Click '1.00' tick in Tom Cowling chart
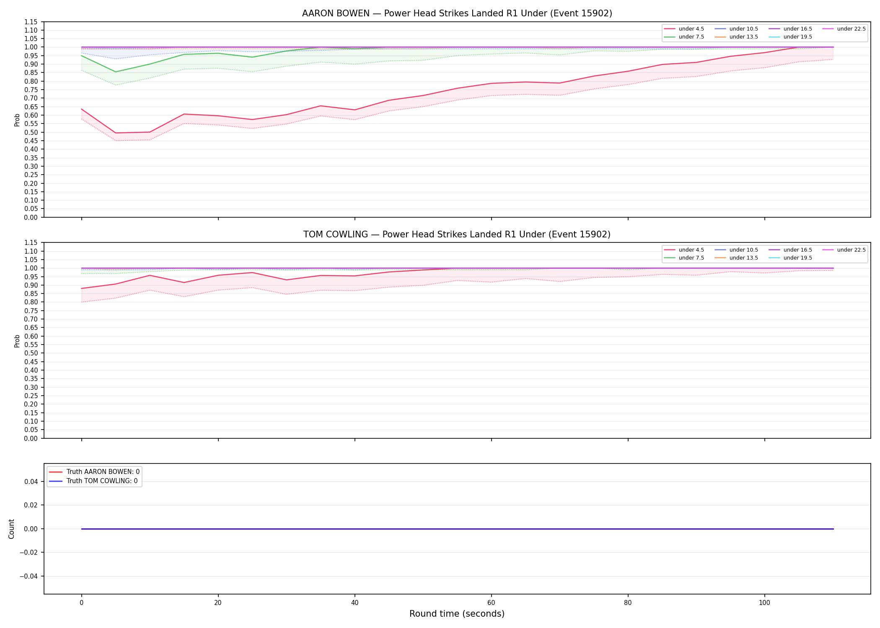880x628 pixels. click(x=31, y=268)
